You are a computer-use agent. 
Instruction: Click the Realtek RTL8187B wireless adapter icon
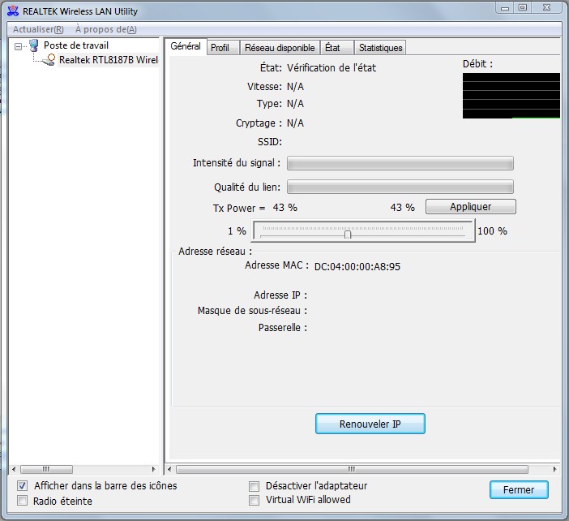(49, 60)
